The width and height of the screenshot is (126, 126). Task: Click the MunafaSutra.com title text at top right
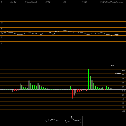click(x=116, y=2)
